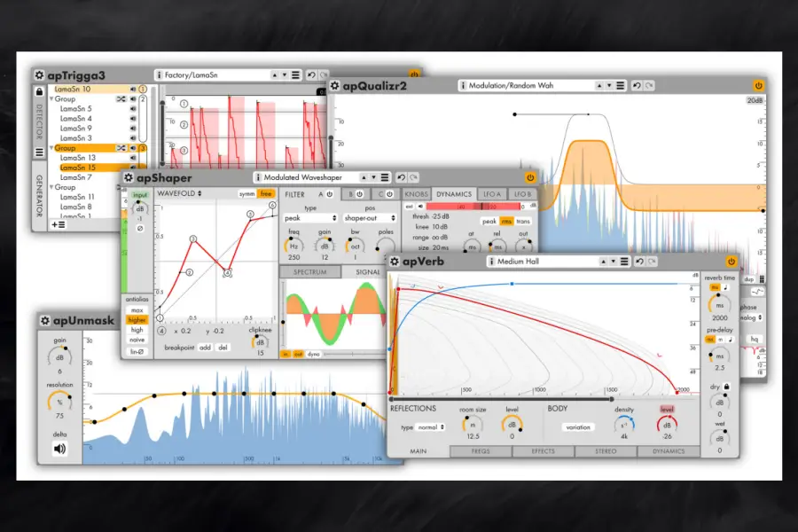This screenshot has height=532, width=798.
Task: Click resolution knob in apUnmask
Action: [x=59, y=403]
